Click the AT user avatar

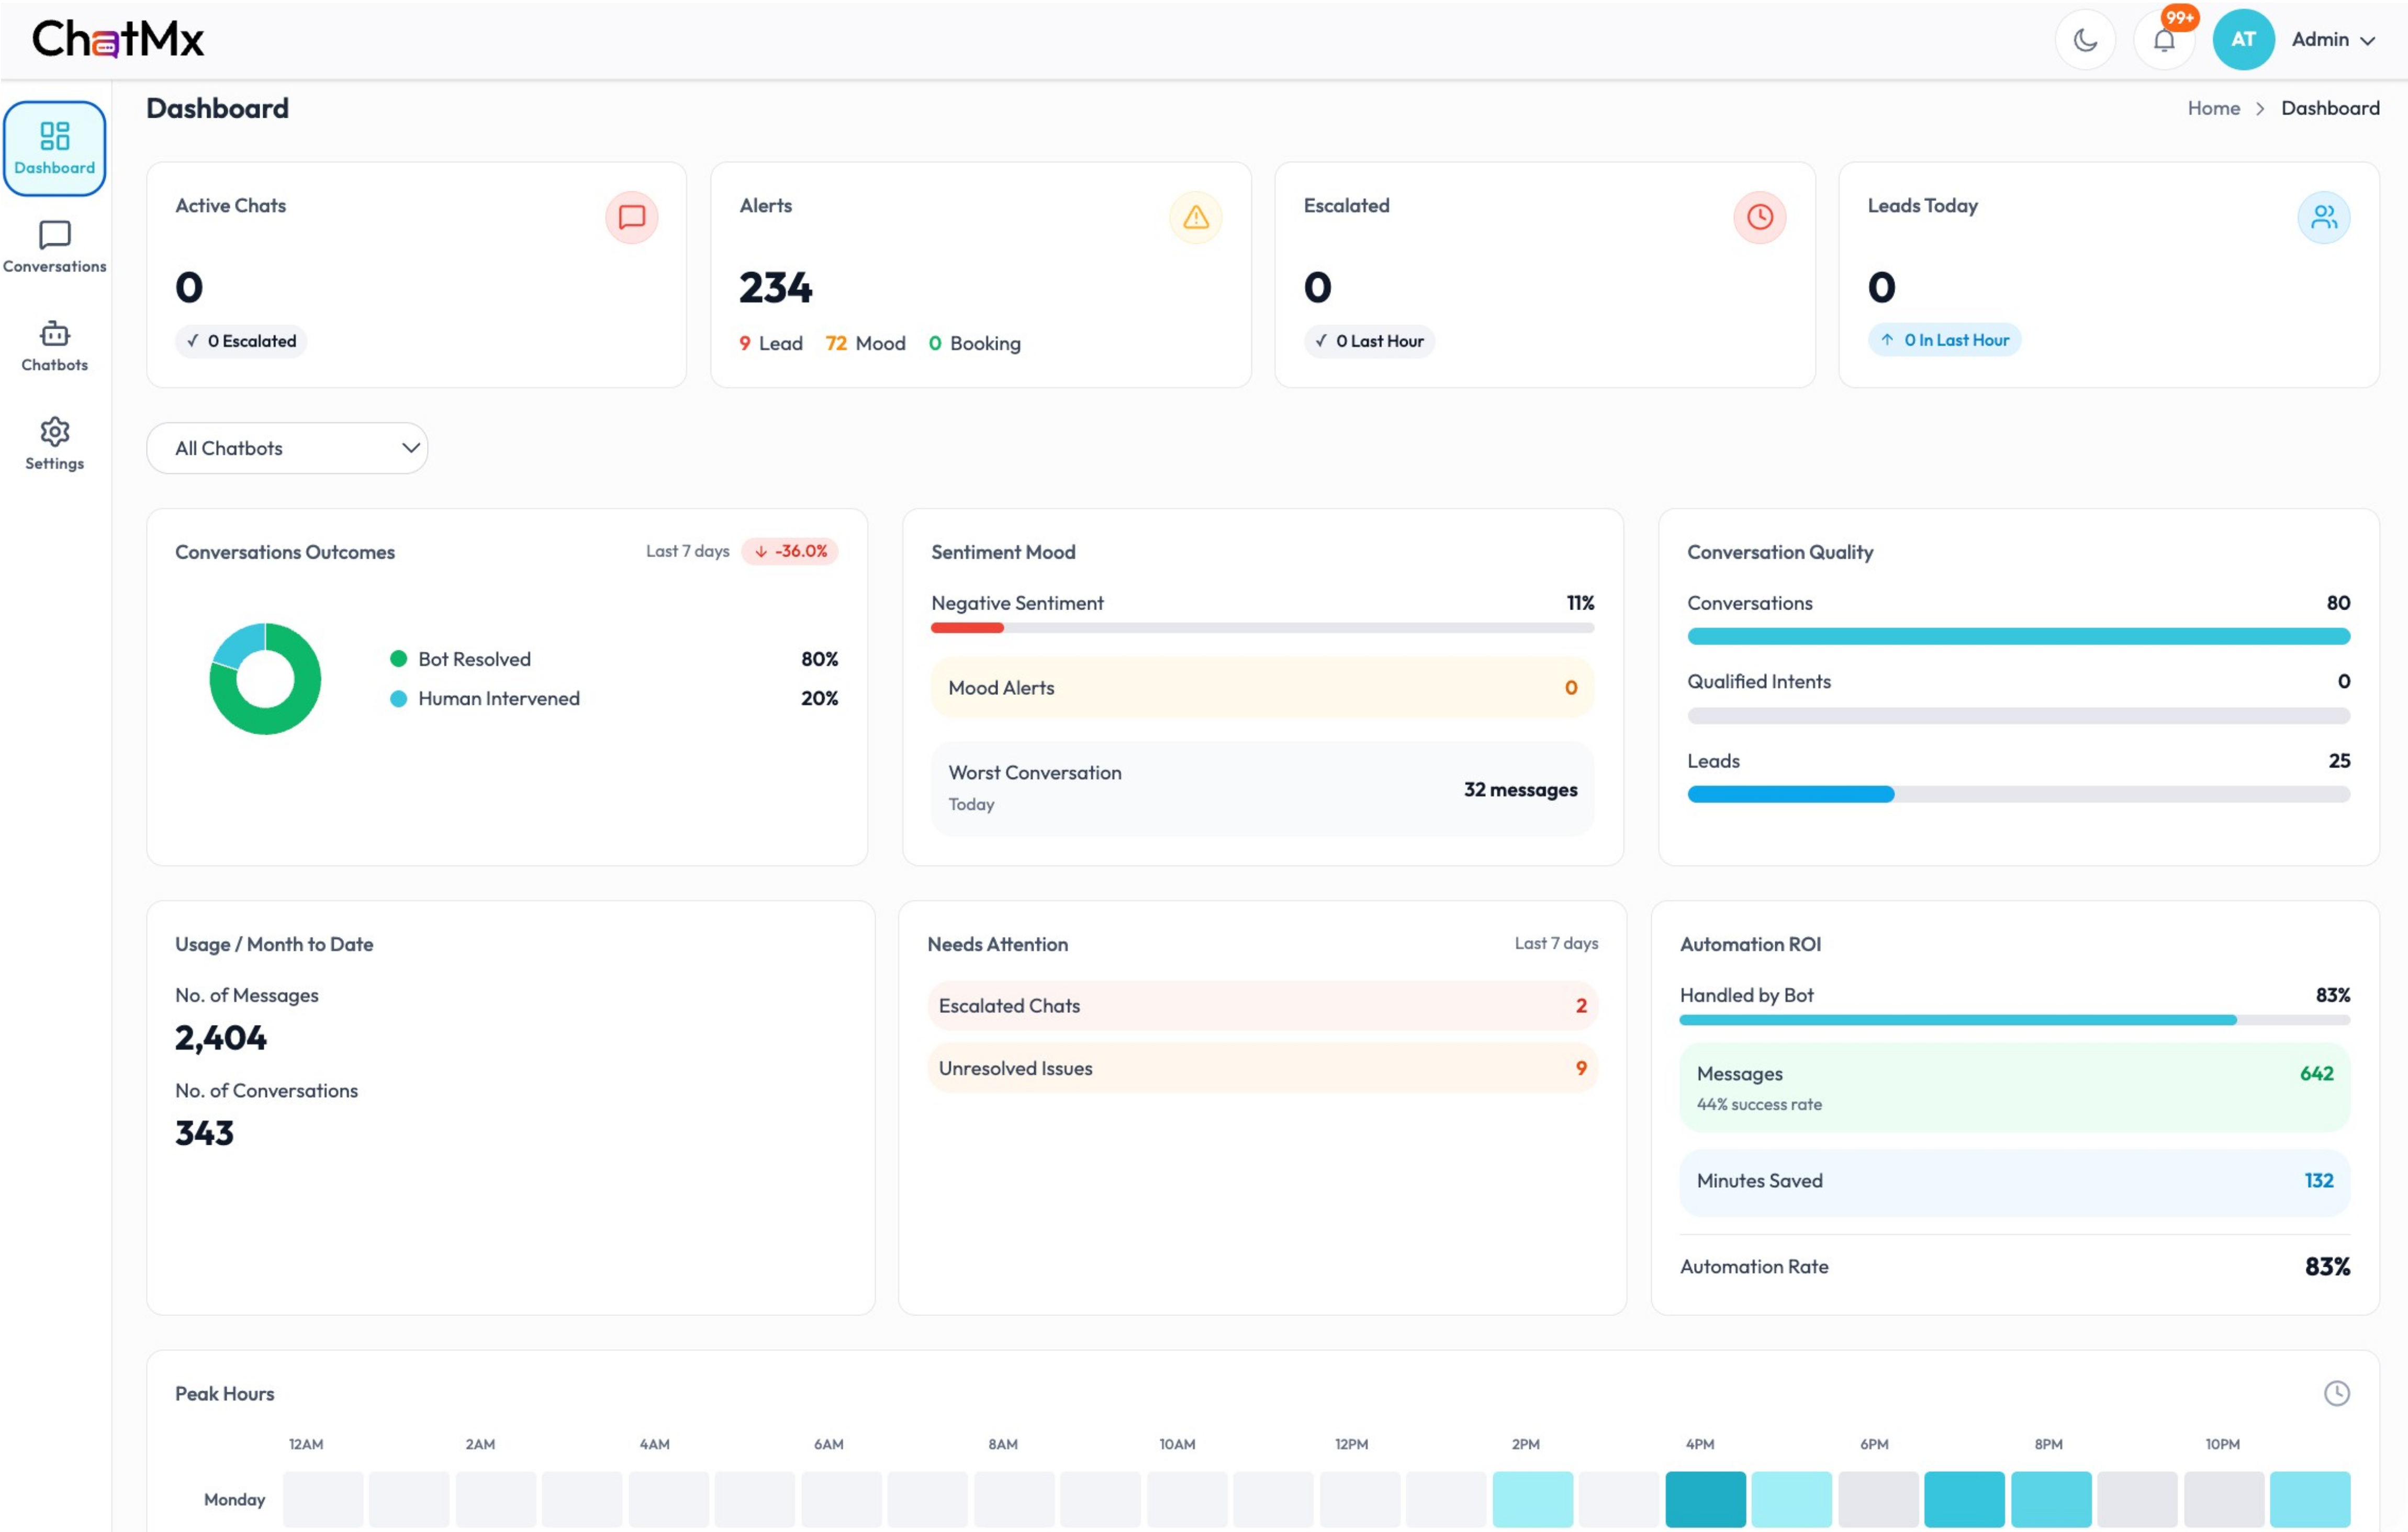click(x=2243, y=40)
